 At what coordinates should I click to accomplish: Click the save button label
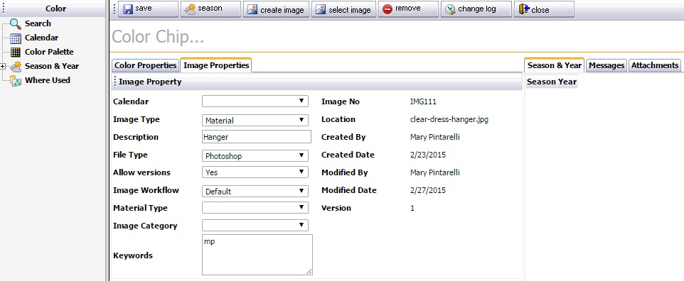point(144,9)
